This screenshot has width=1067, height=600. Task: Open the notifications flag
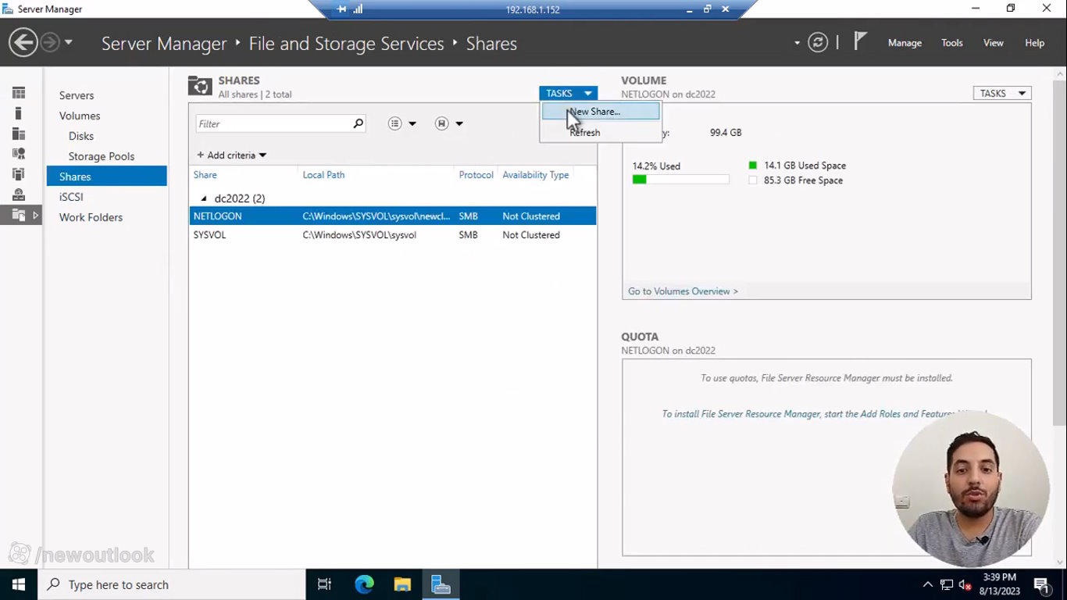tap(860, 41)
